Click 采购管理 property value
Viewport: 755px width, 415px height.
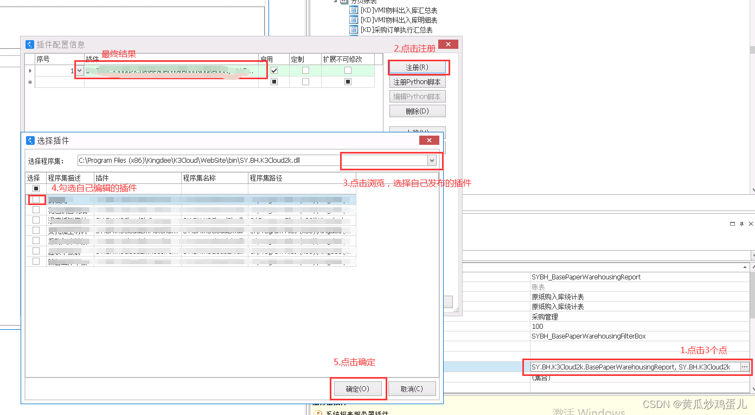tap(545, 317)
